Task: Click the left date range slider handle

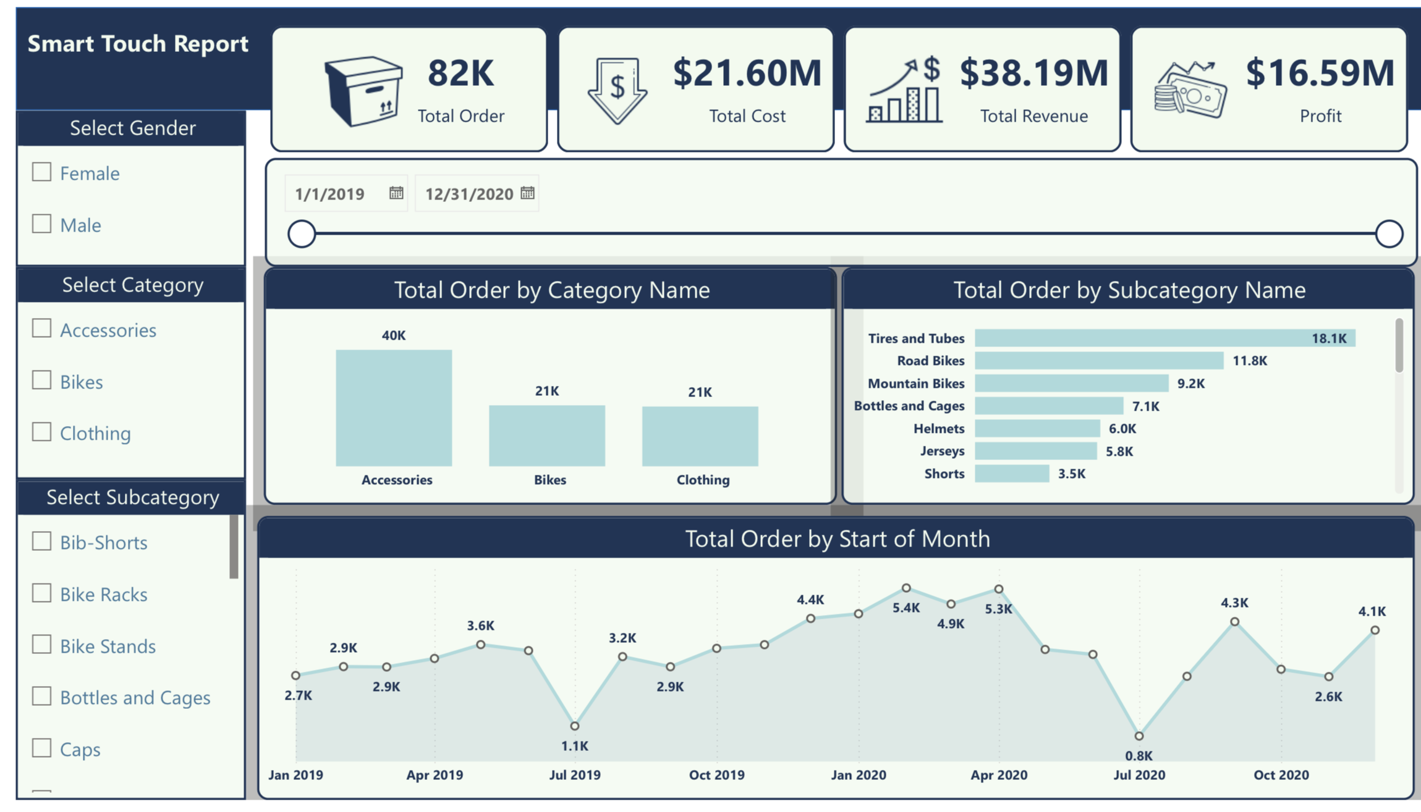Action: pos(302,234)
